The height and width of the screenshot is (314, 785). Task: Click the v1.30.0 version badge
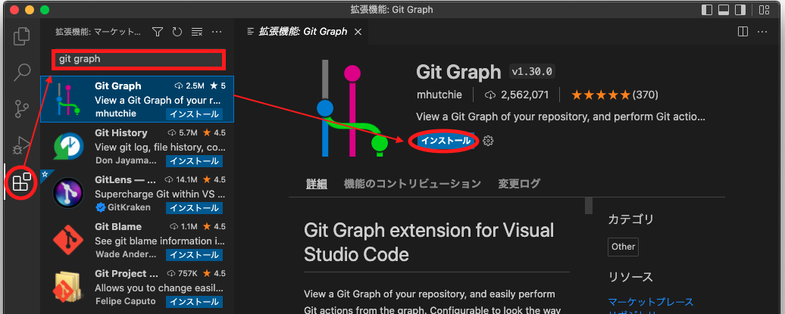click(x=532, y=72)
